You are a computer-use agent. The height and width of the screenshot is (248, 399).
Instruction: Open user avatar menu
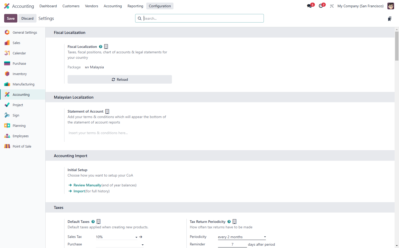(390, 6)
